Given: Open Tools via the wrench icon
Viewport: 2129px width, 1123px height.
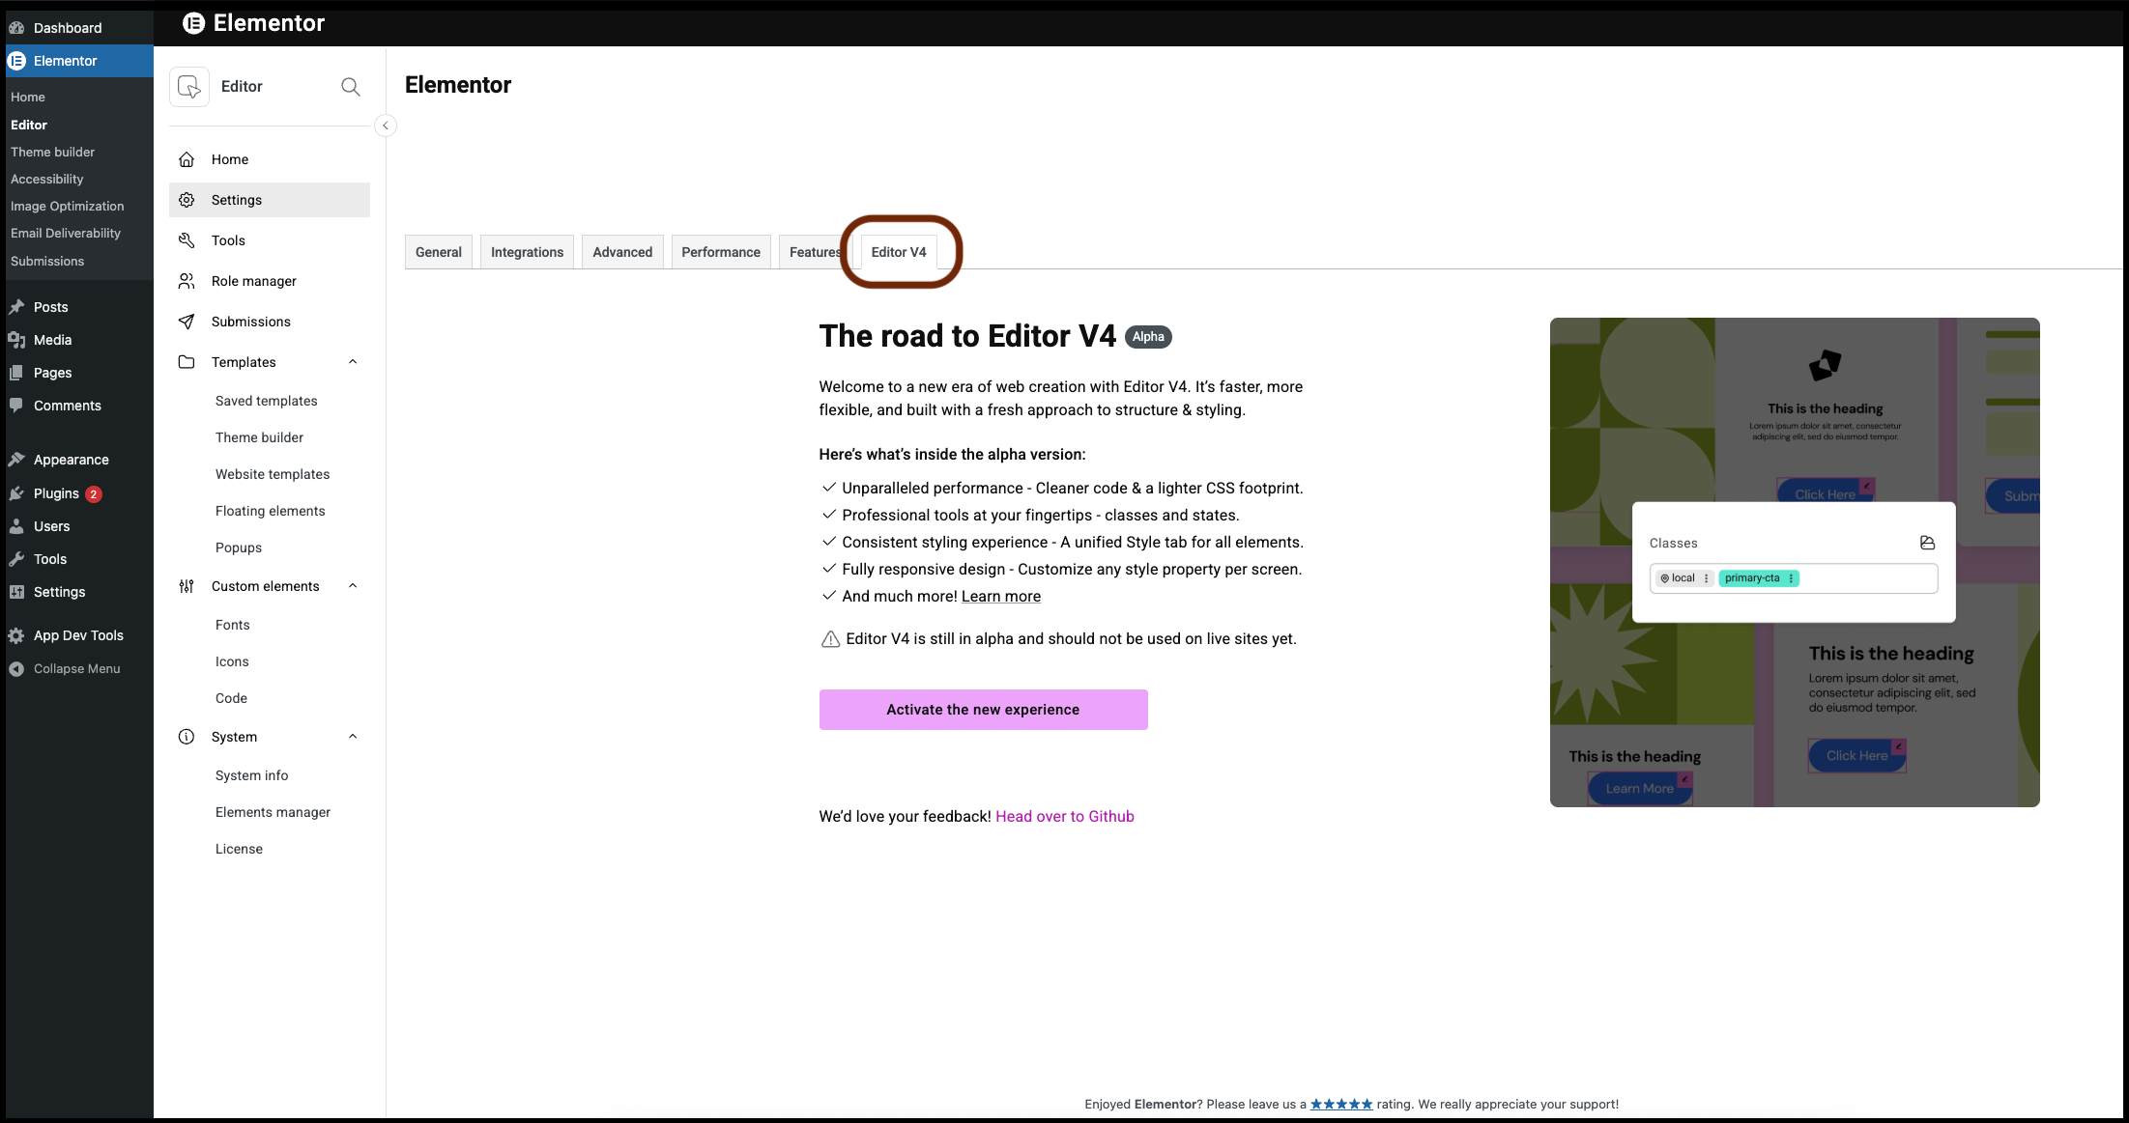Looking at the screenshot, I should 187,240.
